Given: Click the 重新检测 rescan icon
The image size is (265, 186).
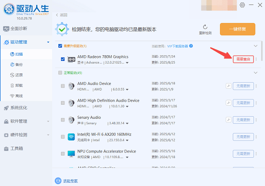Looking at the screenshot, I should (205, 27).
